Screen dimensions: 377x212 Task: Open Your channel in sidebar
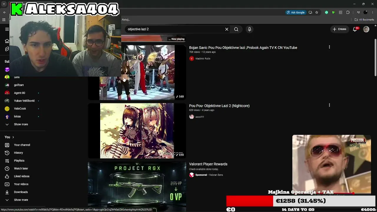22,145
